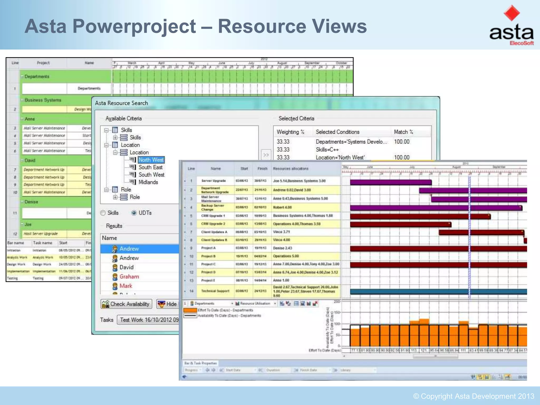Collapse the Business Systems group in back window

click(22, 100)
